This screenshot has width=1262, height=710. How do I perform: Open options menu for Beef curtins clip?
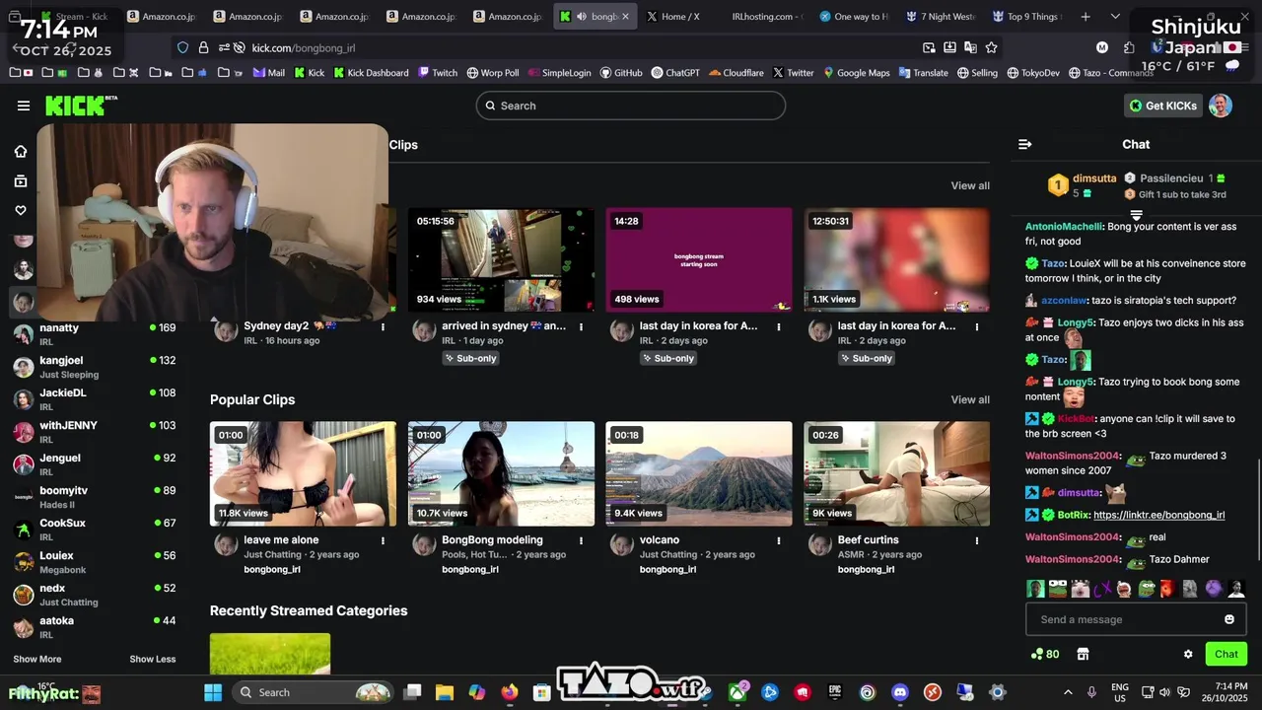(977, 540)
